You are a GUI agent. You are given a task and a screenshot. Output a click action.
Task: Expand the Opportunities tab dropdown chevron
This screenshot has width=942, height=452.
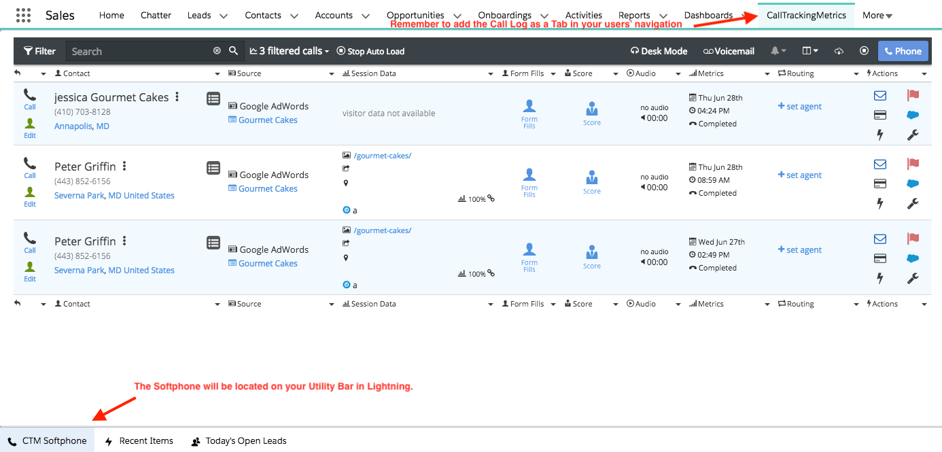(x=457, y=16)
